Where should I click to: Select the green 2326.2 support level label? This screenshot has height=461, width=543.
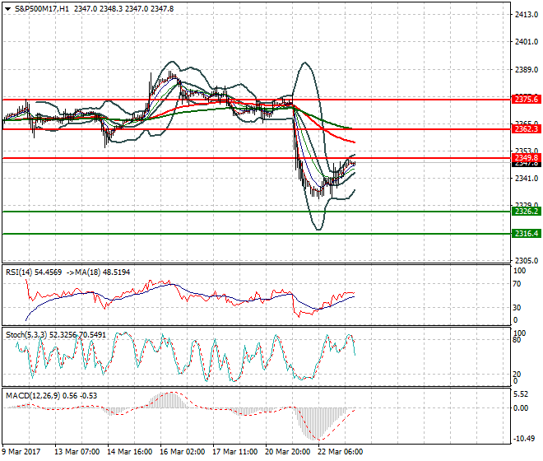(x=527, y=212)
